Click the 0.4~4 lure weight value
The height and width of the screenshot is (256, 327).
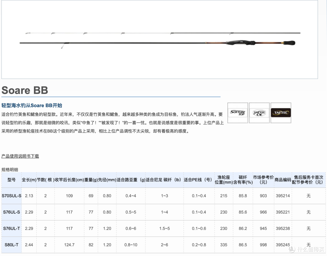tap(131, 196)
